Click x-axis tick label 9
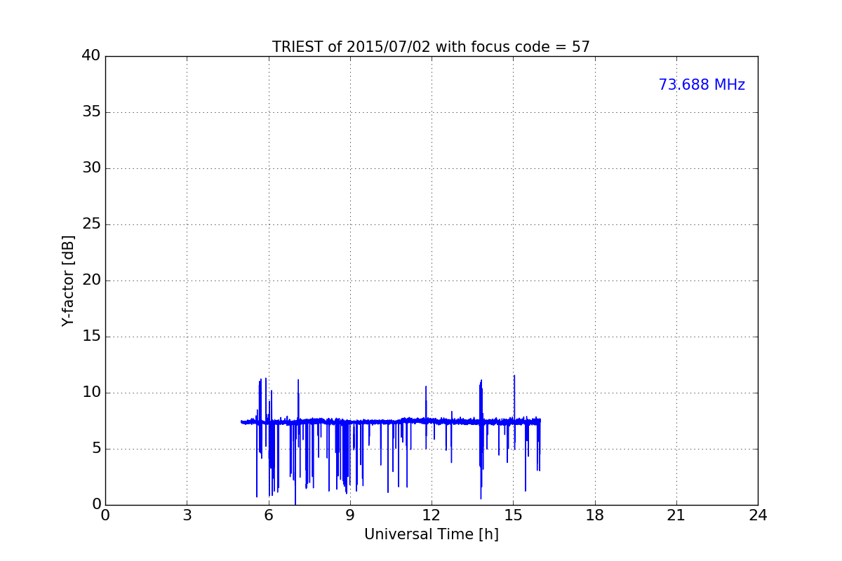This screenshot has height=561, width=842. point(350,515)
